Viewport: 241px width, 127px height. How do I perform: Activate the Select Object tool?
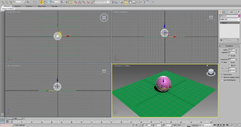click(x=24, y=2)
